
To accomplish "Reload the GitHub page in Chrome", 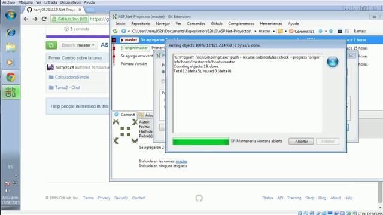I will tap(44, 19).
